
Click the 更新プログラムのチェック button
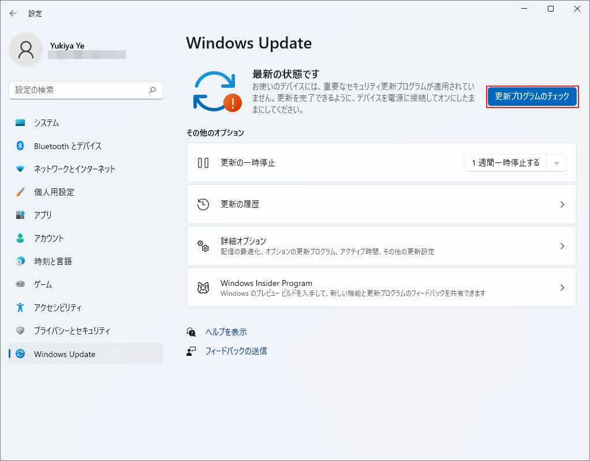click(532, 96)
